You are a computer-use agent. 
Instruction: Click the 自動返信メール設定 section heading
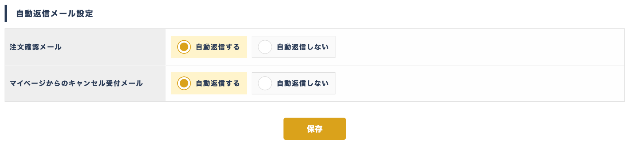(54, 14)
